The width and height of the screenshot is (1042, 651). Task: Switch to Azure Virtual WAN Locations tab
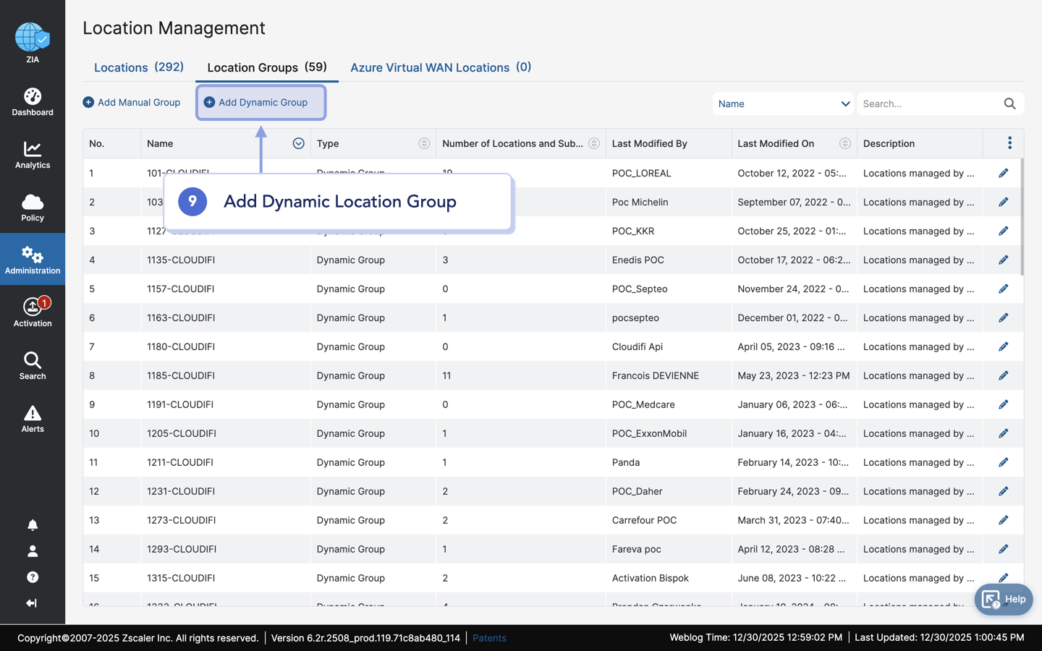tap(440, 67)
